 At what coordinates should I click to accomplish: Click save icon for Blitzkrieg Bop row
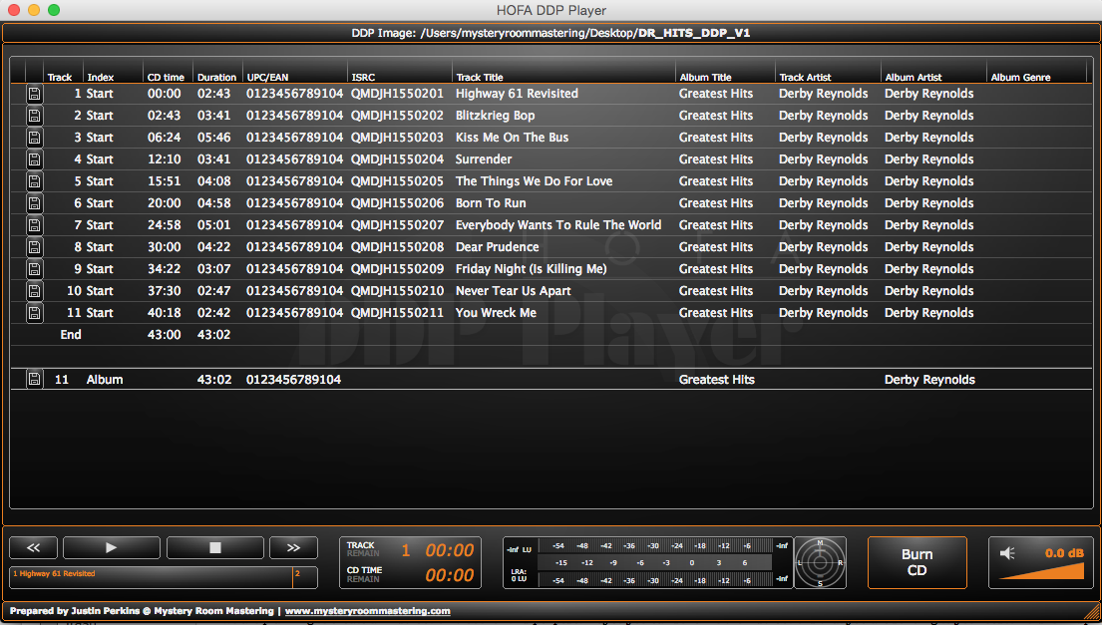[x=35, y=116]
